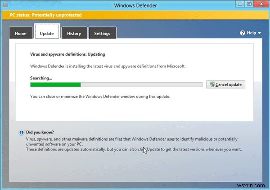Open the Home tab
The height and width of the screenshot is (190, 270).
click(21, 33)
